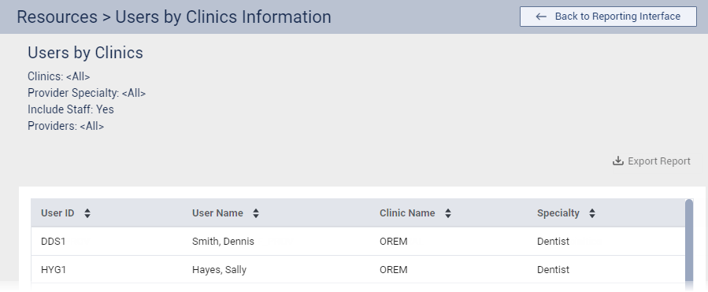Click the Clinic Name column header
Image resolution: width=708 pixels, height=292 pixels.
pos(407,213)
